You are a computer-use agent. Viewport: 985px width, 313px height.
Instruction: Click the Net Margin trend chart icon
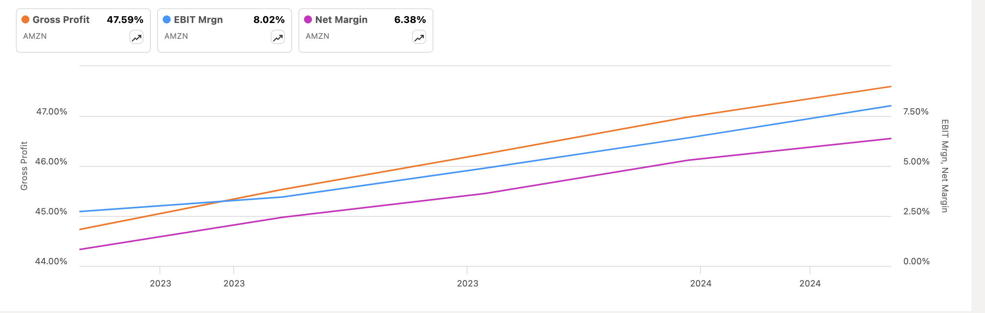pyautogui.click(x=419, y=38)
